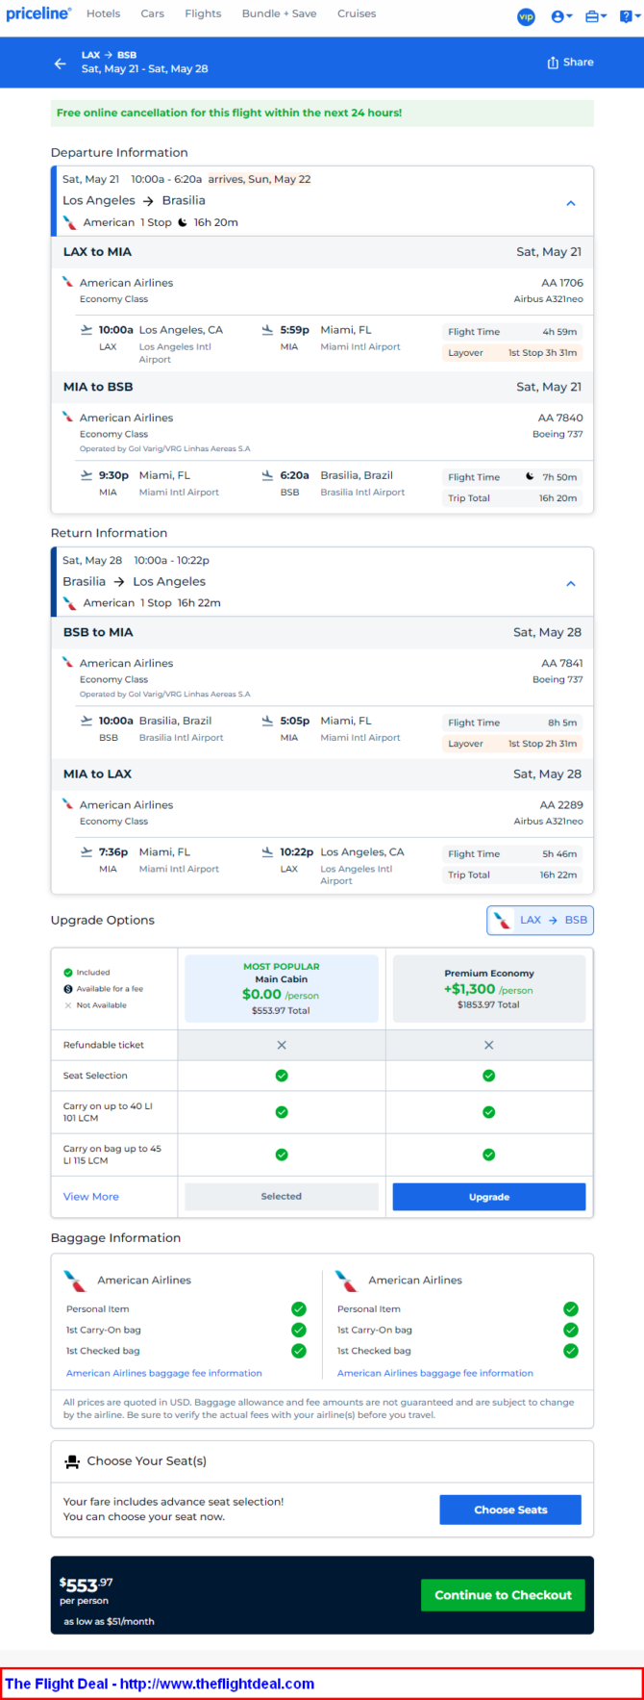Open the Bundle + Save tab

[x=279, y=13]
